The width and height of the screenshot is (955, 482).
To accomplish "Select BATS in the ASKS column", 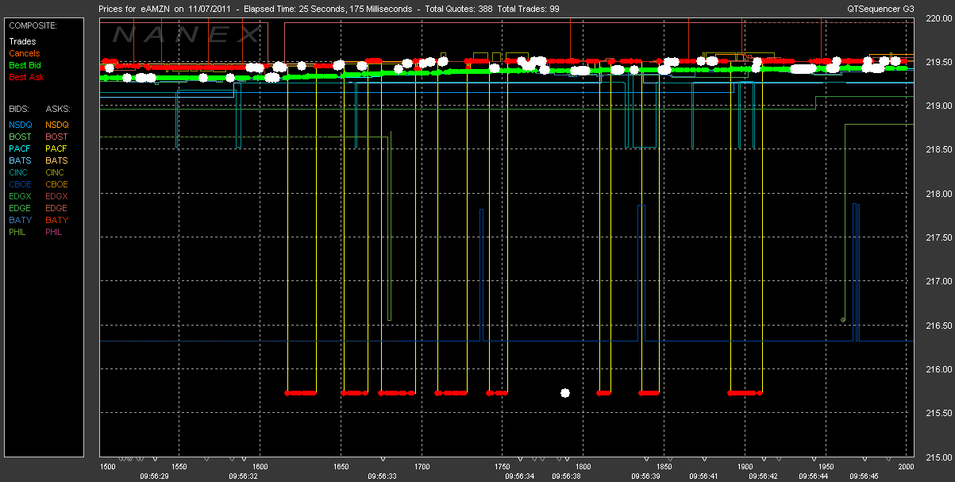I will [x=58, y=160].
